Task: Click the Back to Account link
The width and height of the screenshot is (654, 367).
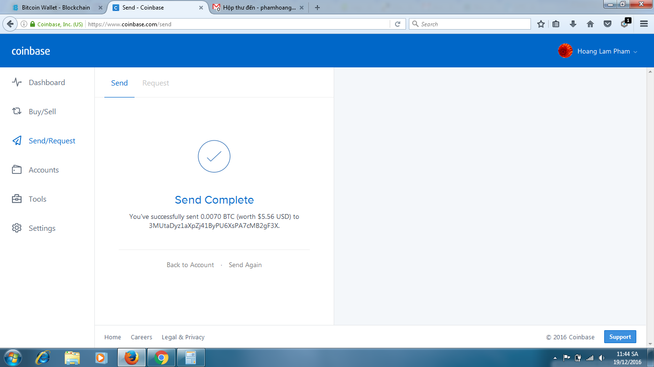Action: click(190, 265)
